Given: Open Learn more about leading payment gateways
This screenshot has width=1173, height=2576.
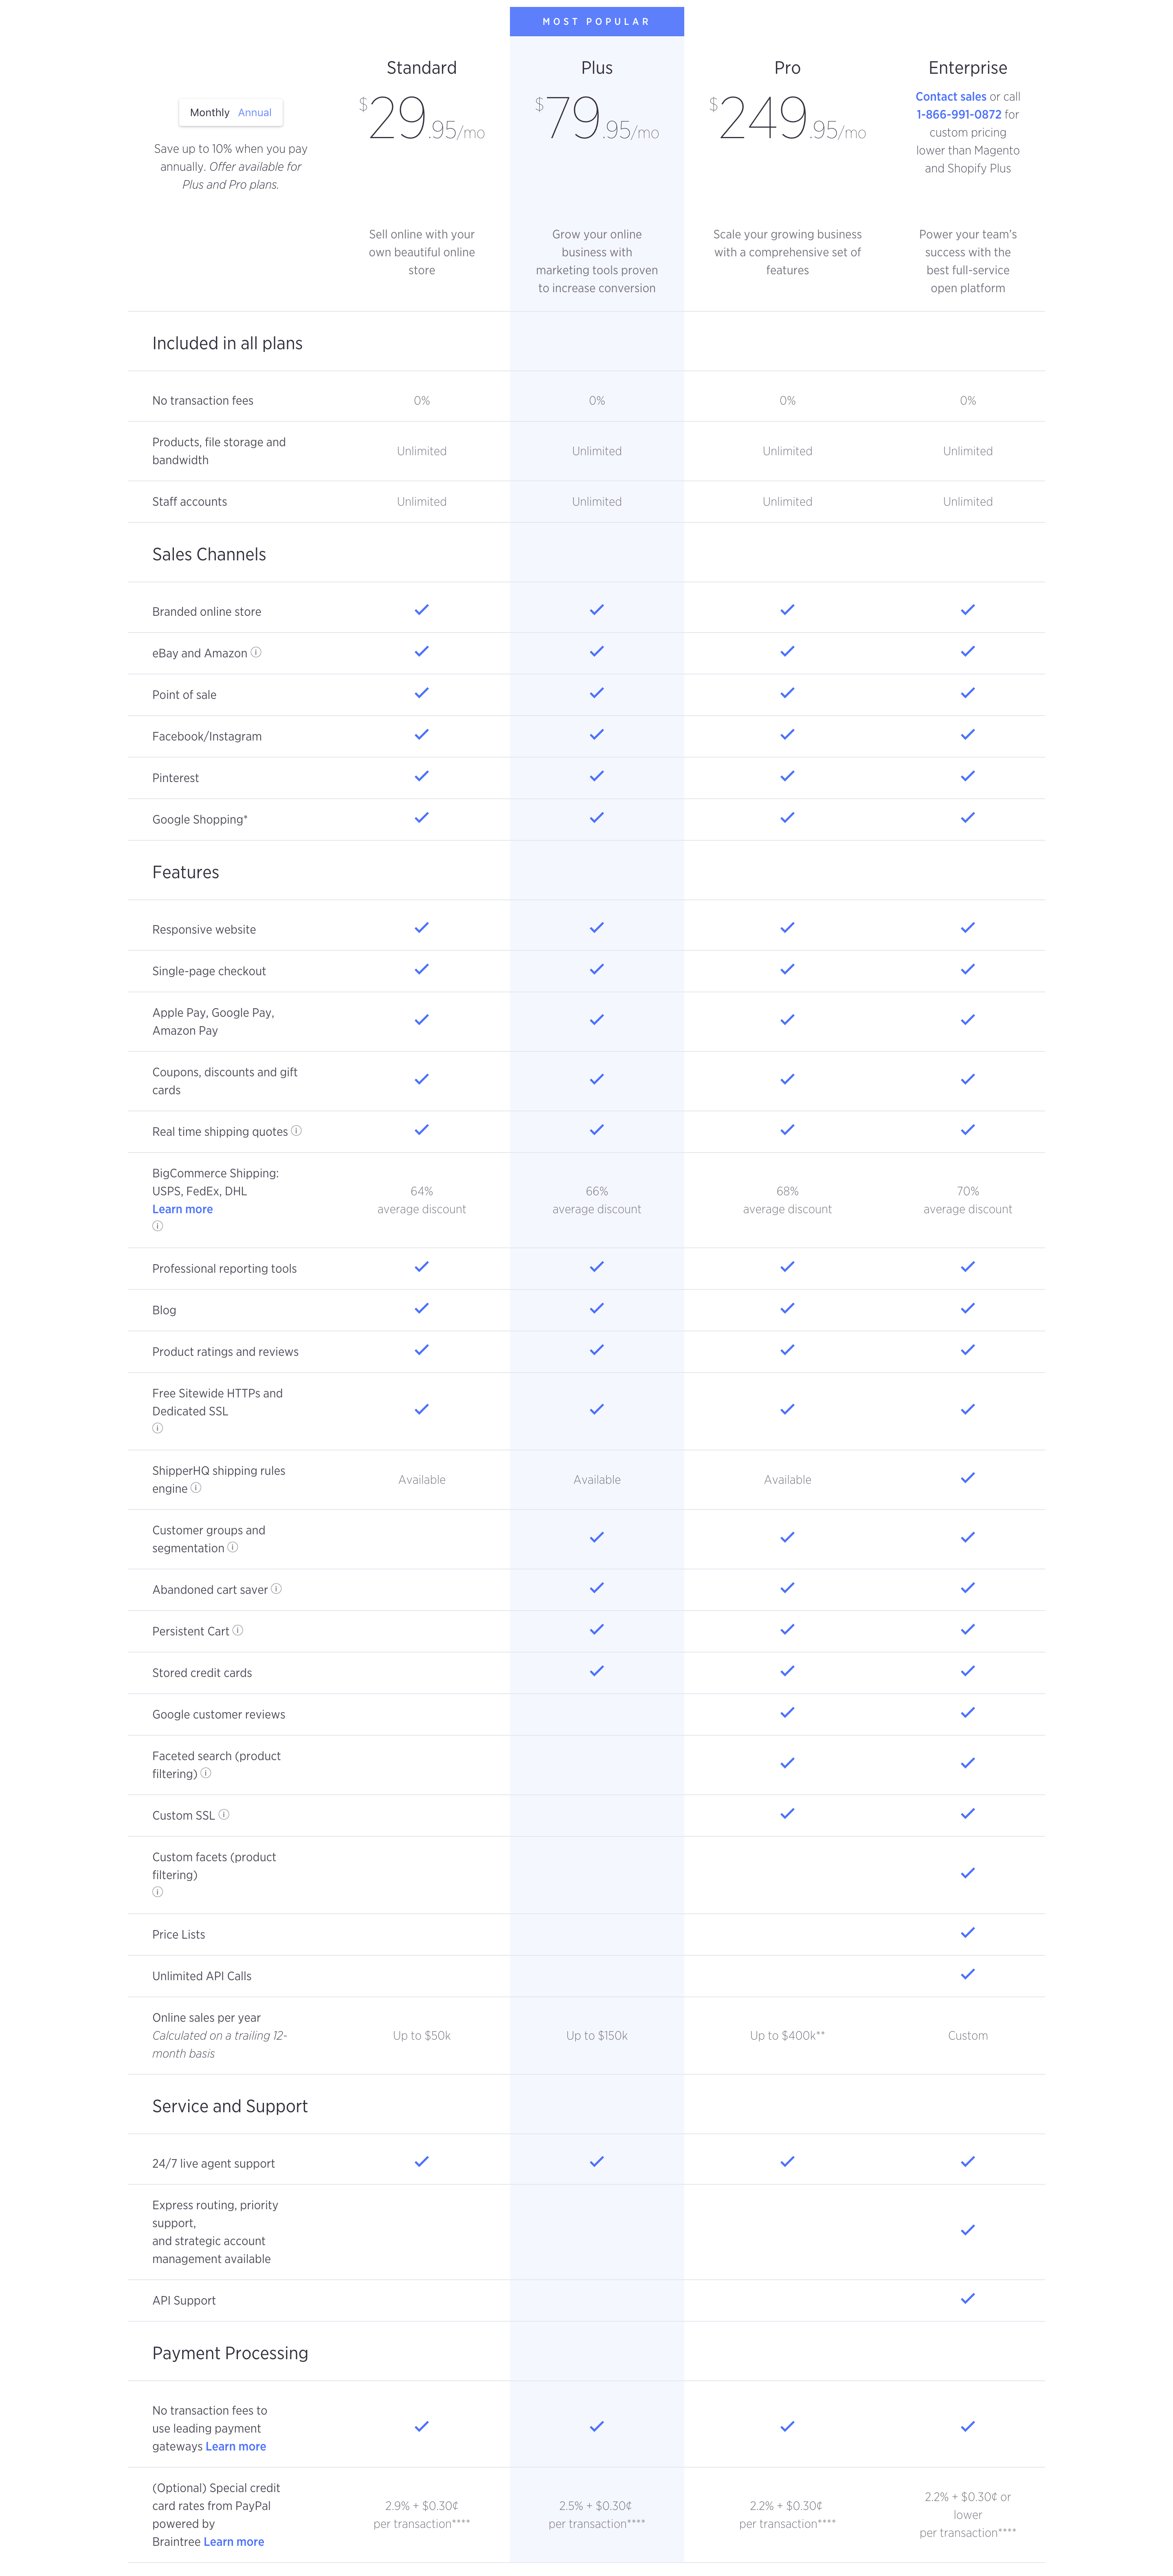Looking at the screenshot, I should click(236, 2446).
